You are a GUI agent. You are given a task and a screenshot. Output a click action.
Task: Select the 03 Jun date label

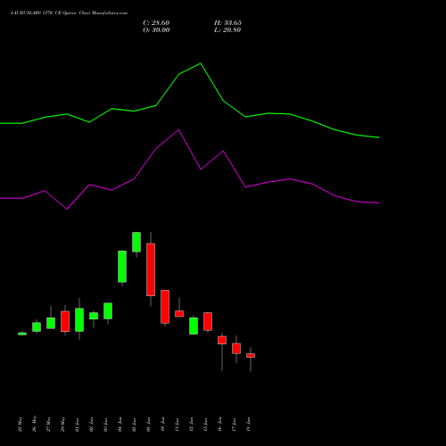tap(105, 425)
